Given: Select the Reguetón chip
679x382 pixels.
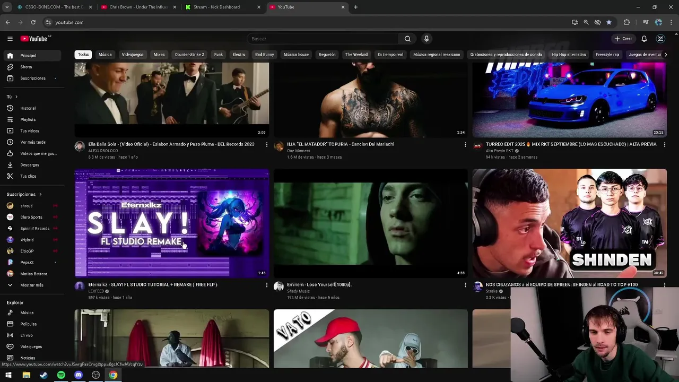Looking at the screenshot, I should [327, 55].
